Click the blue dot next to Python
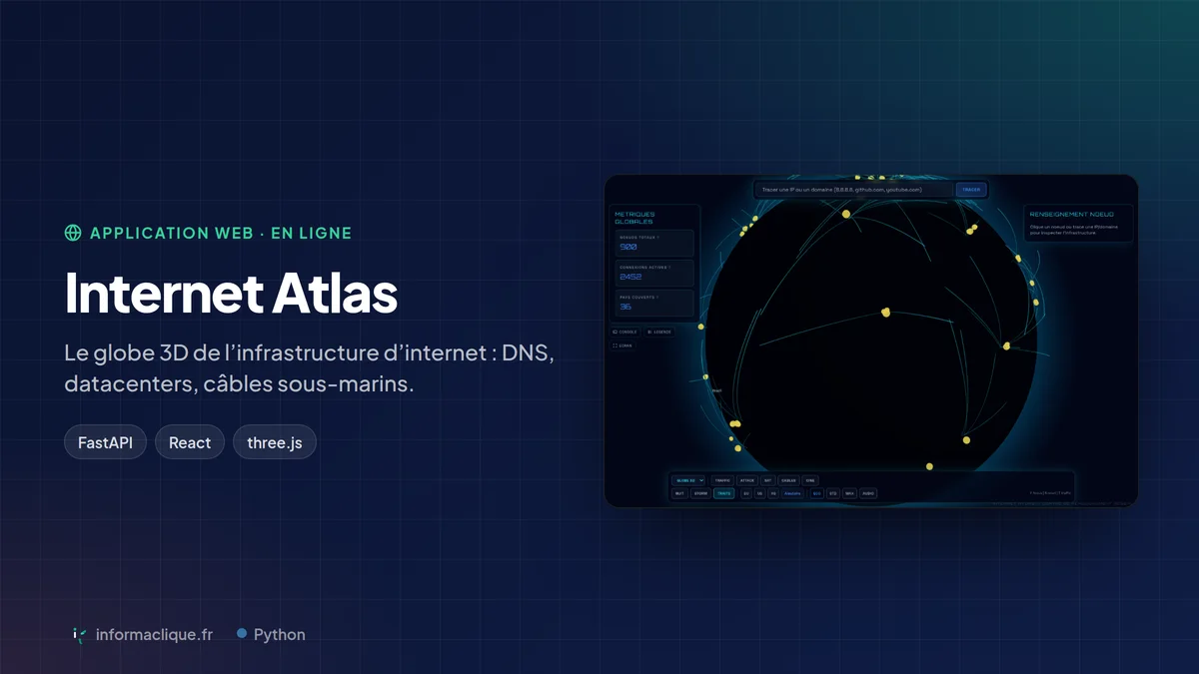Screen dimensions: 1199x674 coord(242,633)
